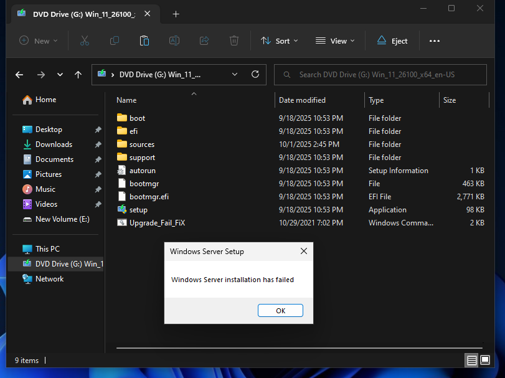Image resolution: width=505 pixels, height=378 pixels.
Task: Open the View dropdown menu
Action: pos(335,41)
